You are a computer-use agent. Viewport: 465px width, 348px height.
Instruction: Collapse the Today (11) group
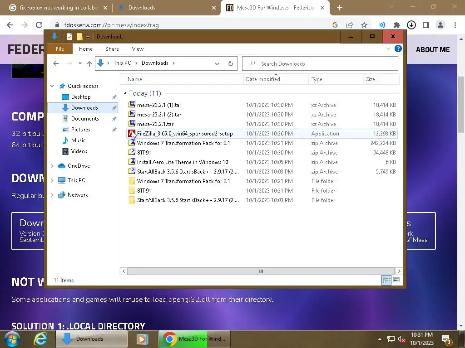pos(125,93)
